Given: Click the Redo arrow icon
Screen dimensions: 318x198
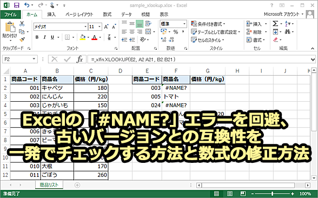Looking at the screenshot, I should click(41, 5).
